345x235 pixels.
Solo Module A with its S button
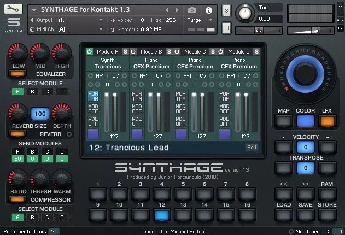click(125, 52)
